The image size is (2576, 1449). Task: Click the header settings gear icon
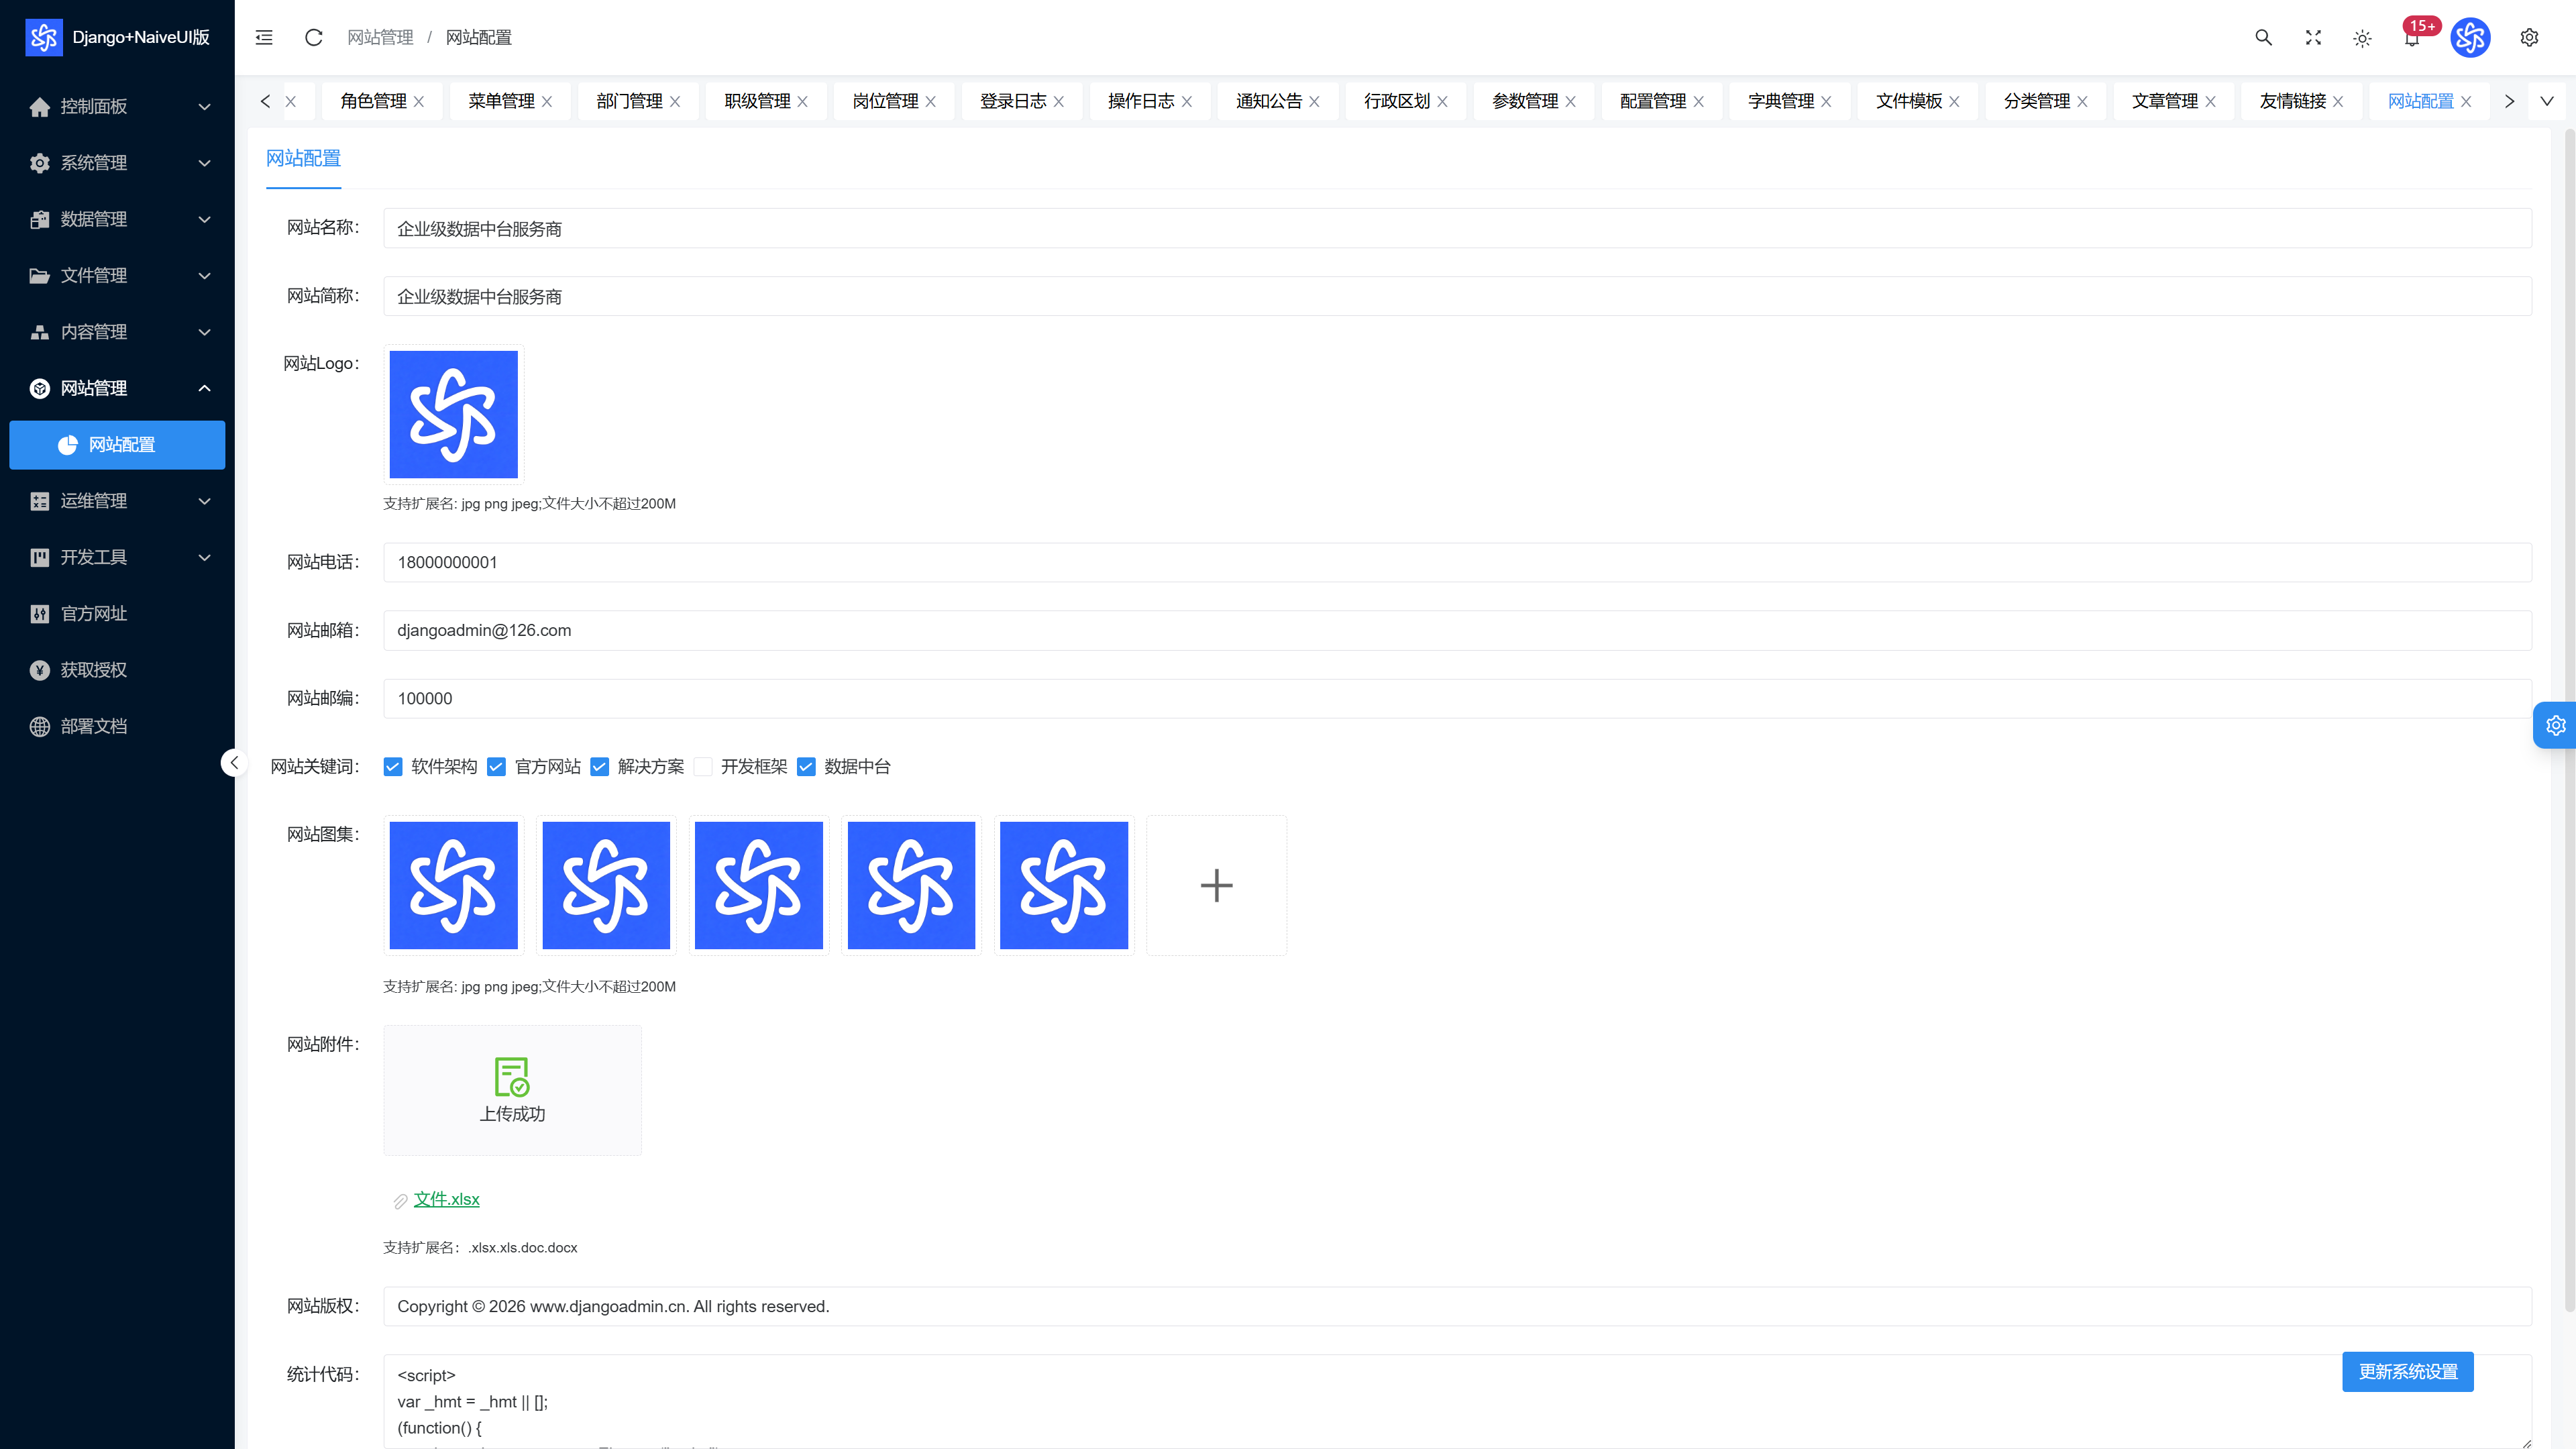pyautogui.click(x=2529, y=37)
